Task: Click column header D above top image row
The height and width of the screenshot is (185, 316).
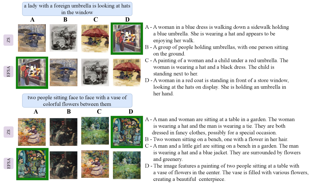Action: tap(127, 20)
